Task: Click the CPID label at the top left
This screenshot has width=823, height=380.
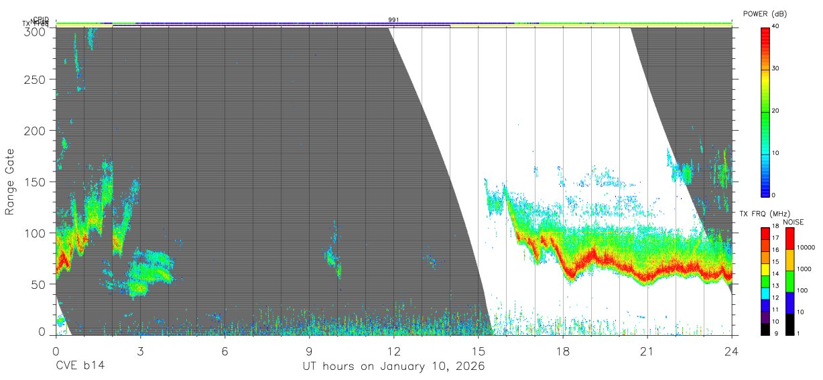Action: click(x=41, y=19)
